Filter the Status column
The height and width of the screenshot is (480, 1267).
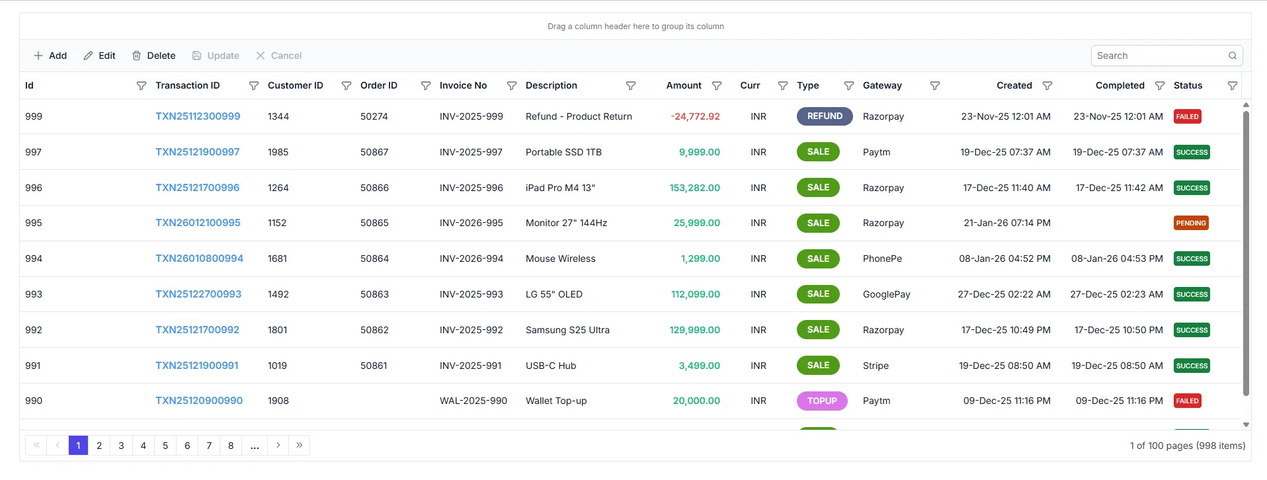point(1232,86)
